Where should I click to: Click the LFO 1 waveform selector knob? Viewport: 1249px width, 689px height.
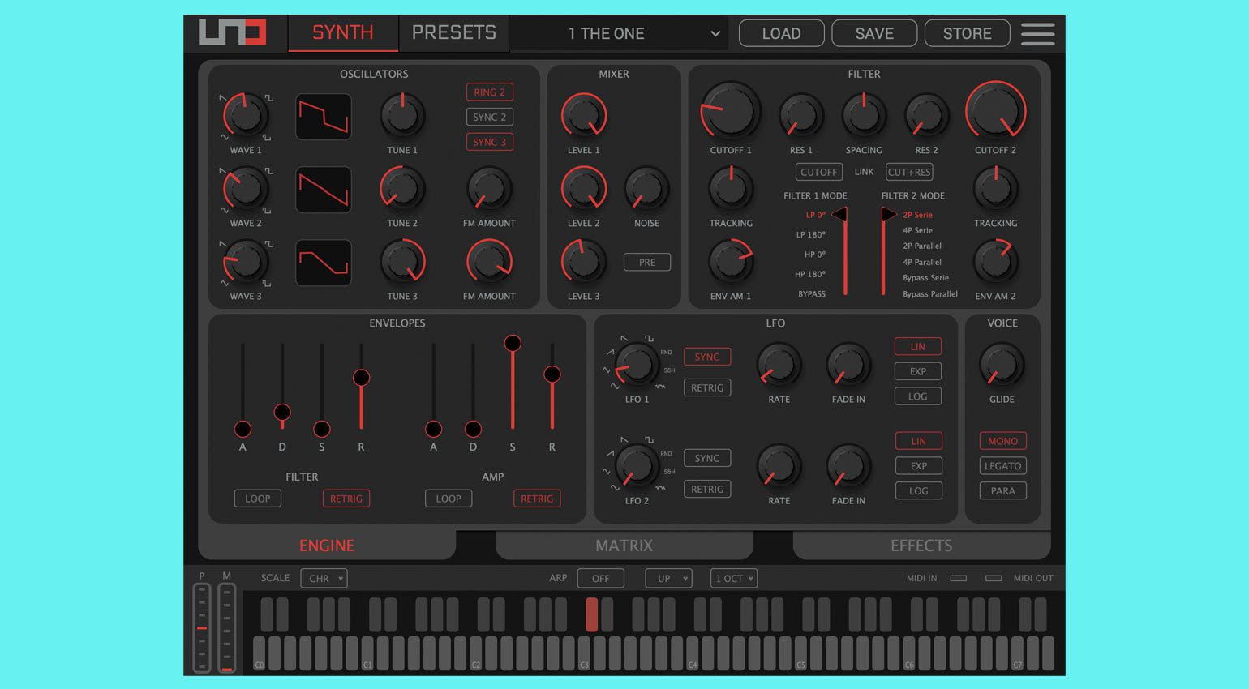[x=636, y=364]
